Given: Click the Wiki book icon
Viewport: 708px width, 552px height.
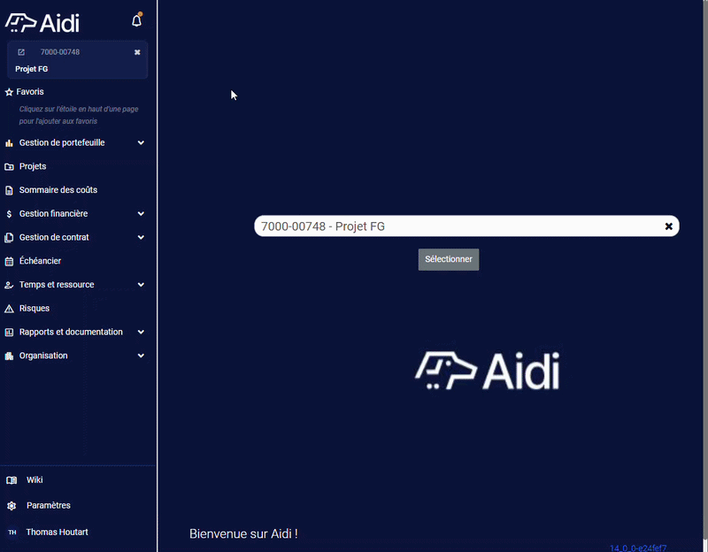Looking at the screenshot, I should coord(12,480).
